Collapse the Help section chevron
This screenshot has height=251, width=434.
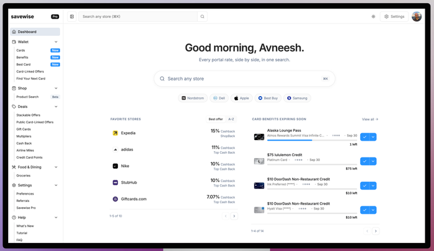point(56,218)
